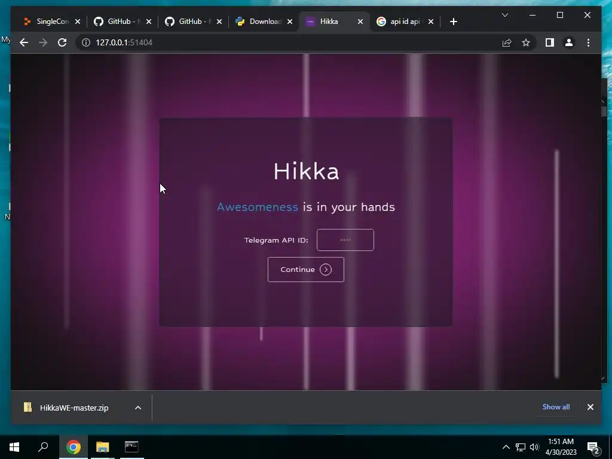Click the Continue button

(x=305, y=270)
